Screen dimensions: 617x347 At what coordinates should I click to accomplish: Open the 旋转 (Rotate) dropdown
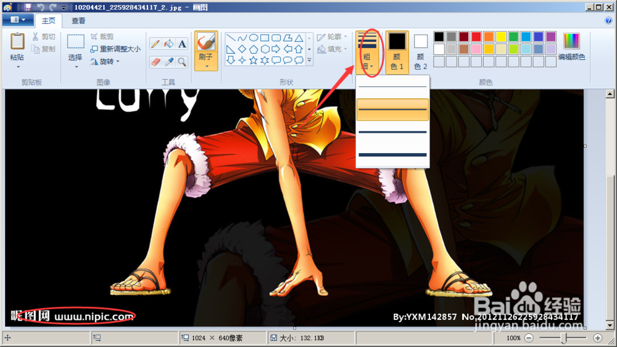pos(105,62)
